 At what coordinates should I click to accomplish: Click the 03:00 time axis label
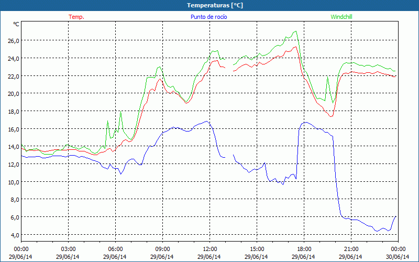pos(68,249)
